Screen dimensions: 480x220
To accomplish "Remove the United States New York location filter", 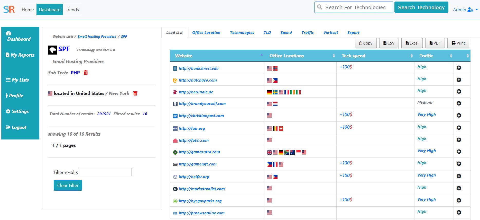I will tap(135, 93).
